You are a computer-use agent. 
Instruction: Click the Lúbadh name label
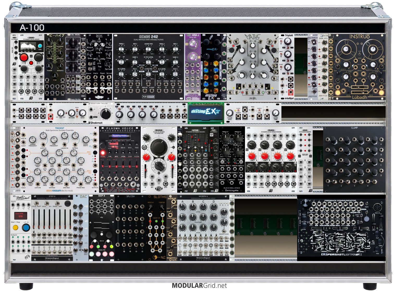click(359, 97)
